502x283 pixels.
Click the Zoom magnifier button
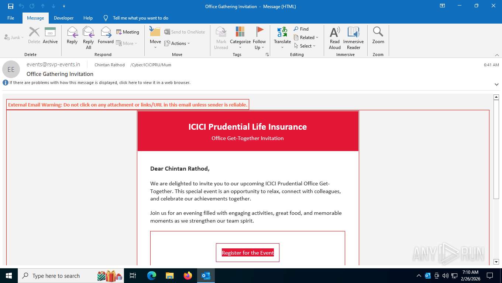pyautogui.click(x=378, y=36)
